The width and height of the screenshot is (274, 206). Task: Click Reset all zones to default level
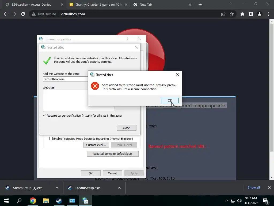click(x=113, y=154)
